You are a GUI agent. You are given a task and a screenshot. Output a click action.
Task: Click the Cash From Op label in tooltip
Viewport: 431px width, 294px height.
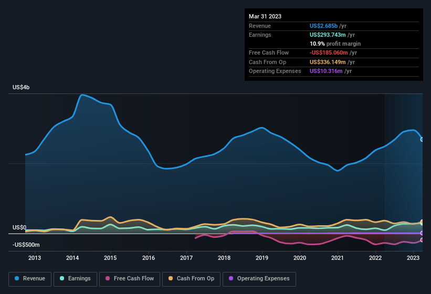coord(267,62)
